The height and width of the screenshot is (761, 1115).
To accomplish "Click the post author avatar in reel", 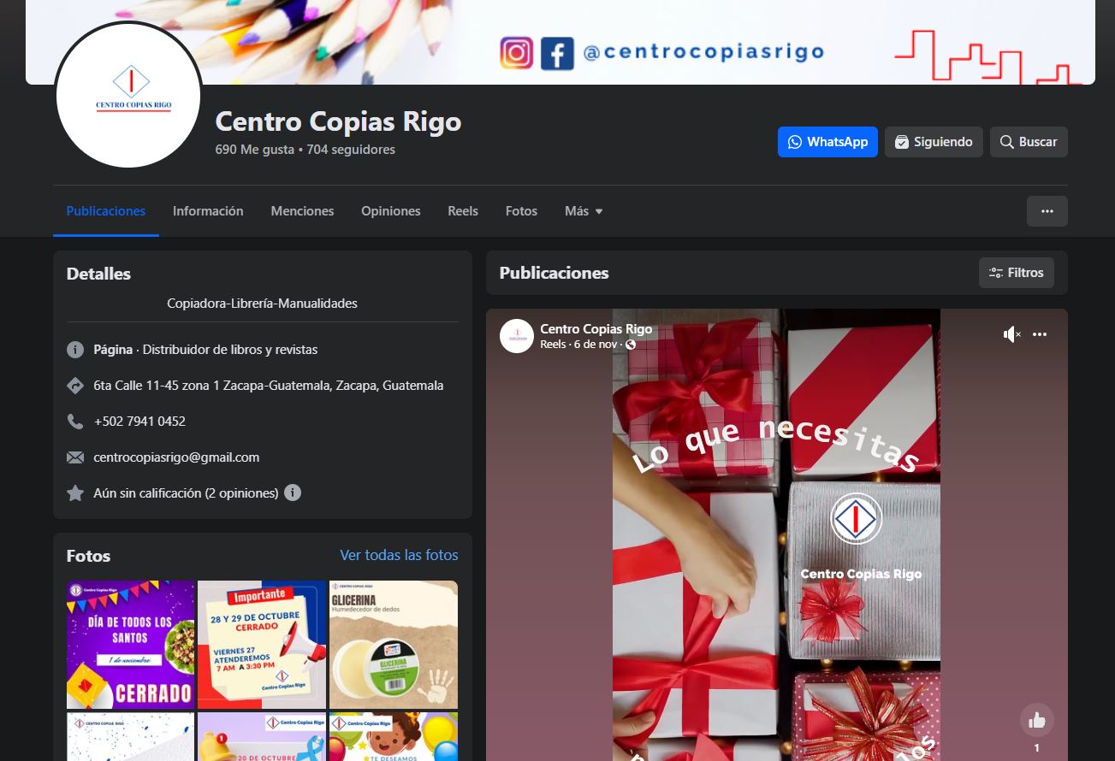I will [517, 336].
